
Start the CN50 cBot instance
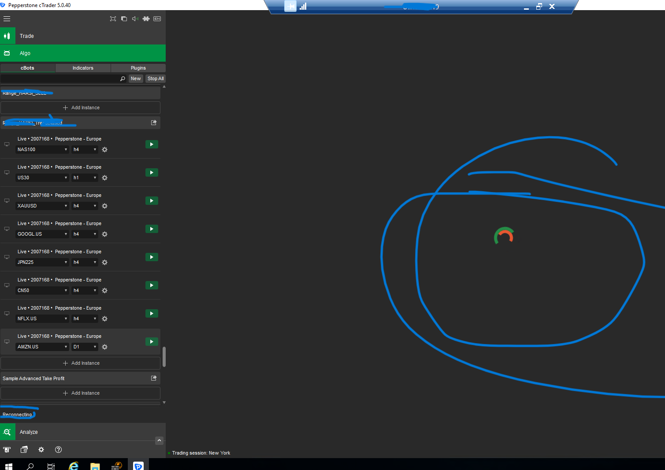pos(152,285)
